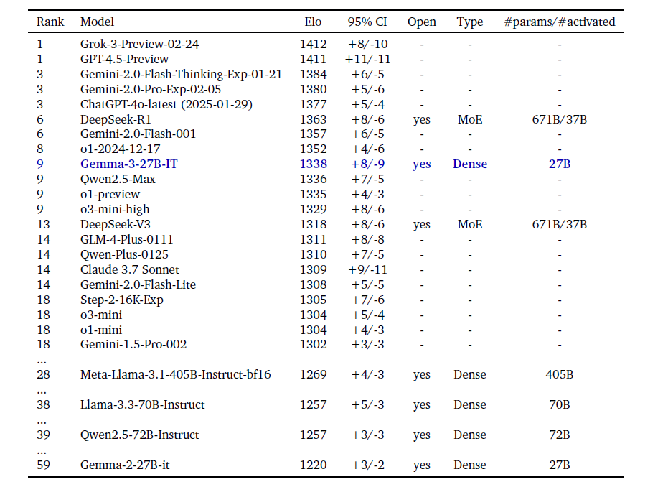Click 27B in Gemma-2-27B-it row
663x482 pixels.
(x=560, y=465)
